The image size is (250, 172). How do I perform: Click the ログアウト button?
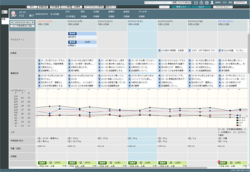click(240, 2)
